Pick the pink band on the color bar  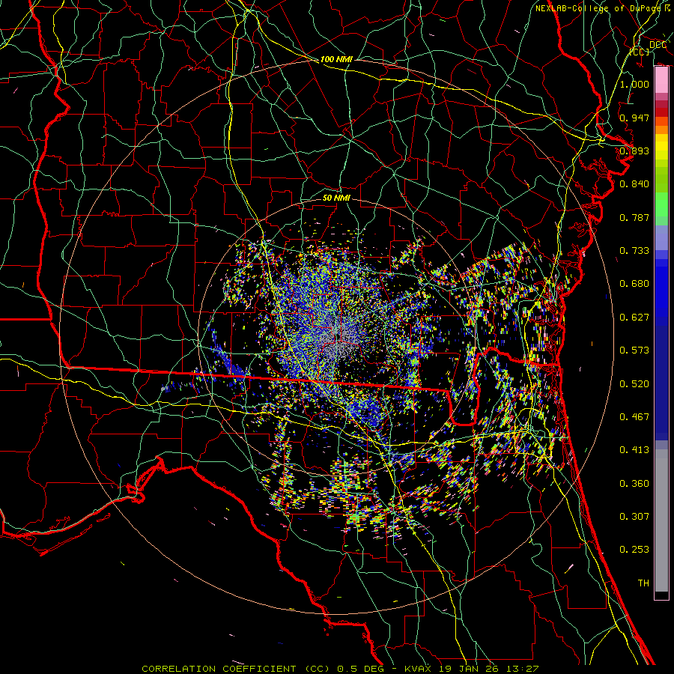[661, 80]
